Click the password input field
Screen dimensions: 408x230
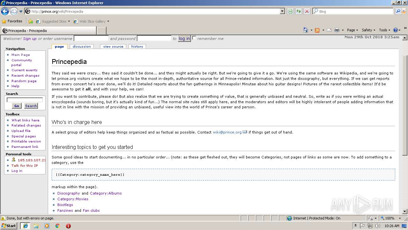tap(154, 39)
